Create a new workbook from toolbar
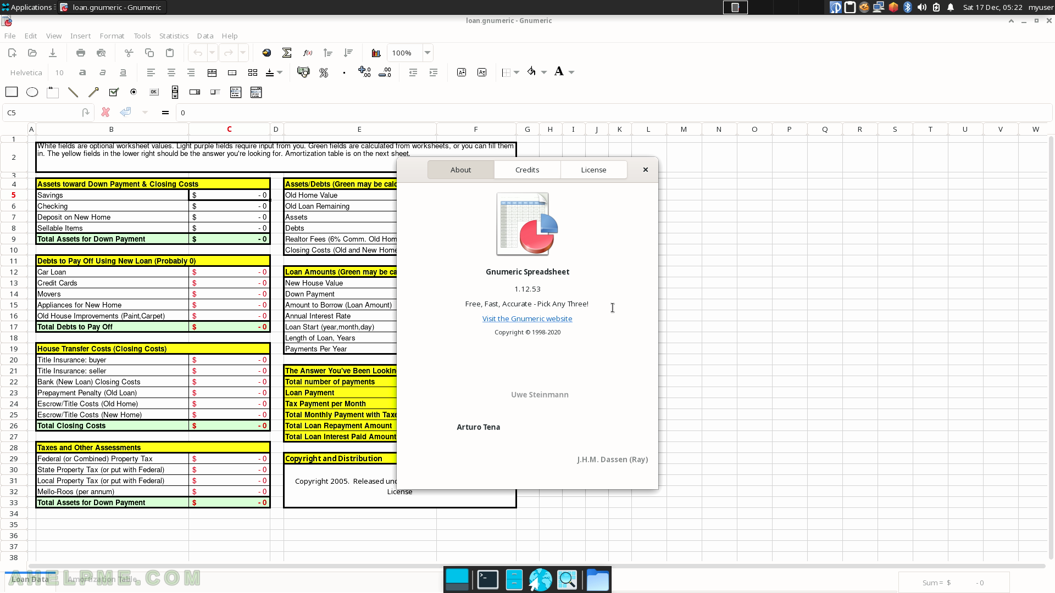The height and width of the screenshot is (593, 1055). tap(12, 53)
